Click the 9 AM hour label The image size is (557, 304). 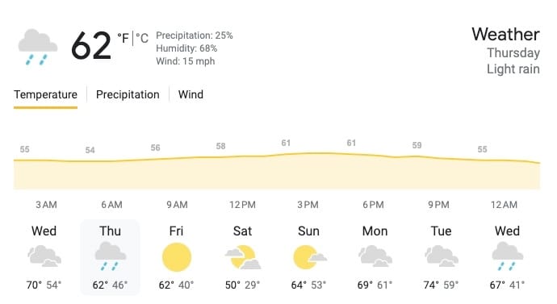pyautogui.click(x=177, y=205)
